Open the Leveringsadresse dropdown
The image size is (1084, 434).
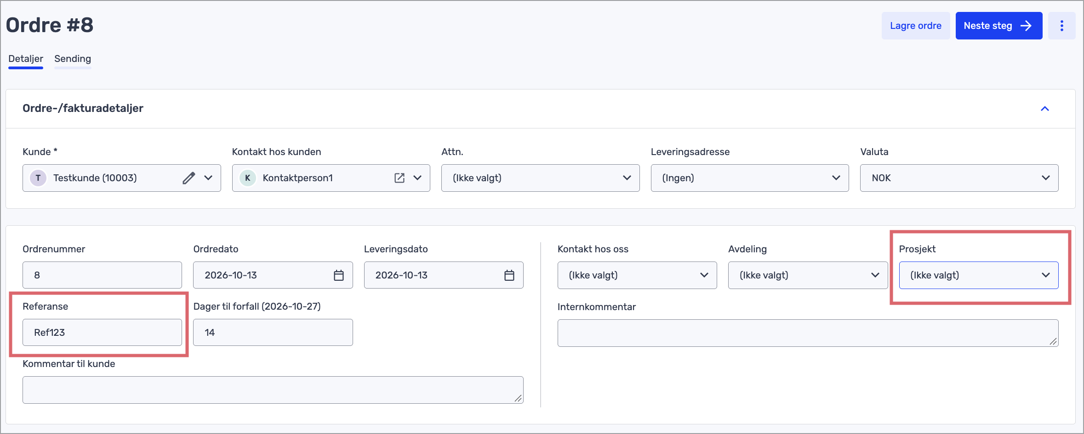coord(750,178)
